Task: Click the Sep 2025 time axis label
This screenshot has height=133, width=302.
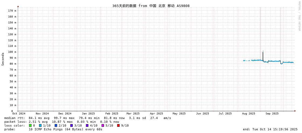Action: [272, 114]
